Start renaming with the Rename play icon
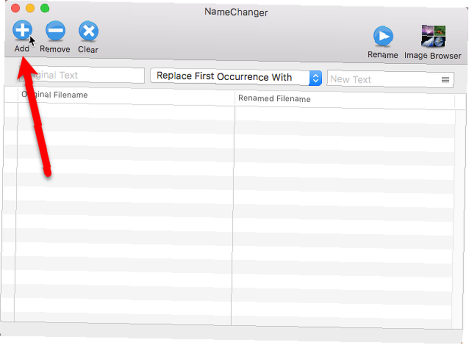The width and height of the screenshot is (469, 345). click(x=383, y=37)
